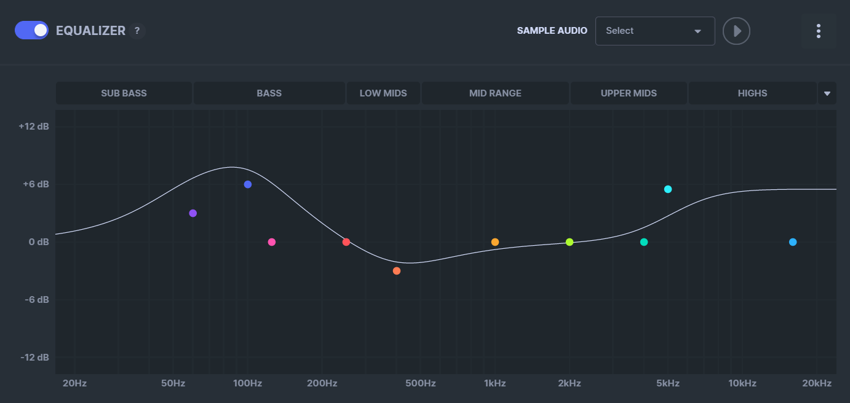Screen dimensions: 850x403
Task: Open the three-dot more options menu
Action: click(x=818, y=31)
